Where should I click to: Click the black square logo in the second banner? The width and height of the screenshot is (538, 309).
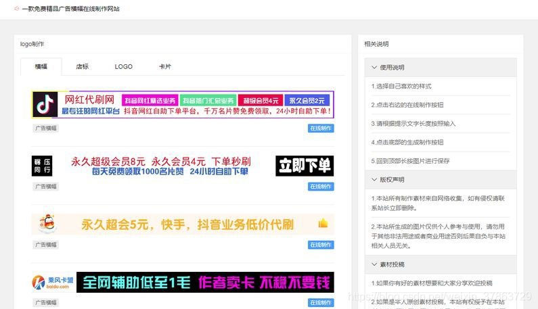(42, 166)
